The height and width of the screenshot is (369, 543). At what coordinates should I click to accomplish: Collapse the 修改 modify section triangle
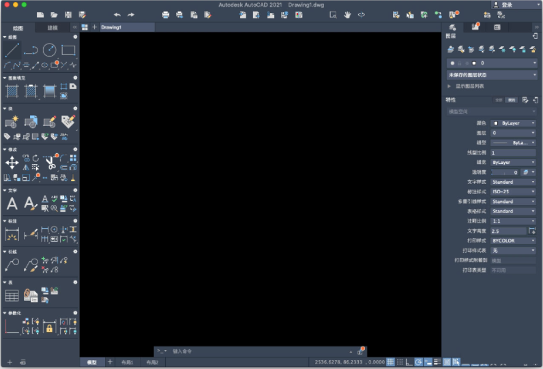5,149
